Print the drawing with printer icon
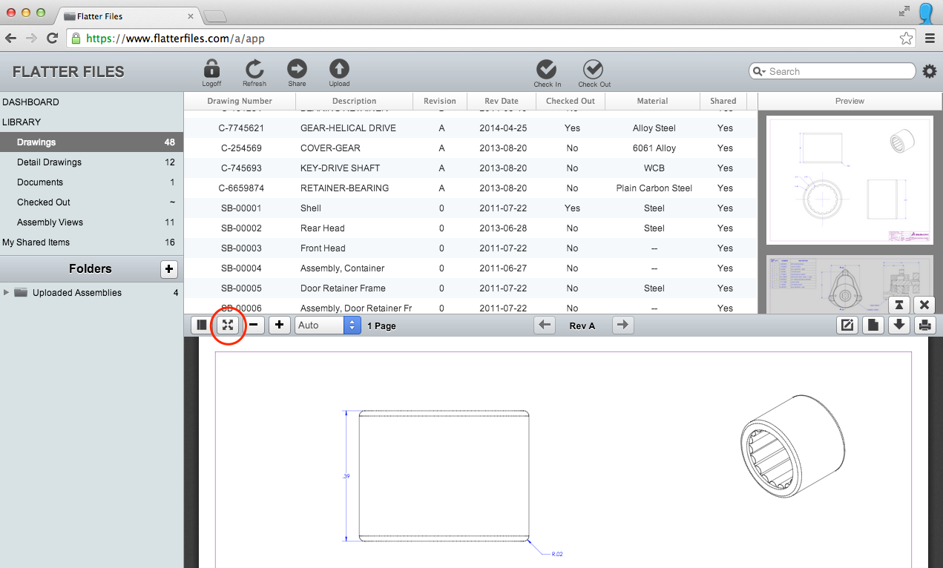Viewport: 943px width, 568px height. click(924, 325)
